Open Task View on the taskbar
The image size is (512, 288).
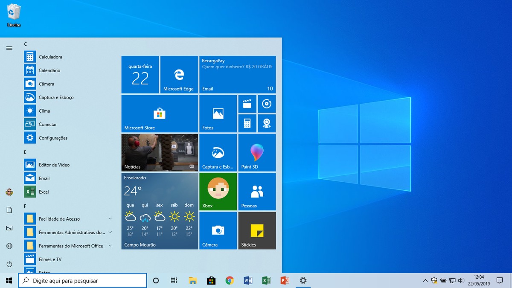(174, 280)
